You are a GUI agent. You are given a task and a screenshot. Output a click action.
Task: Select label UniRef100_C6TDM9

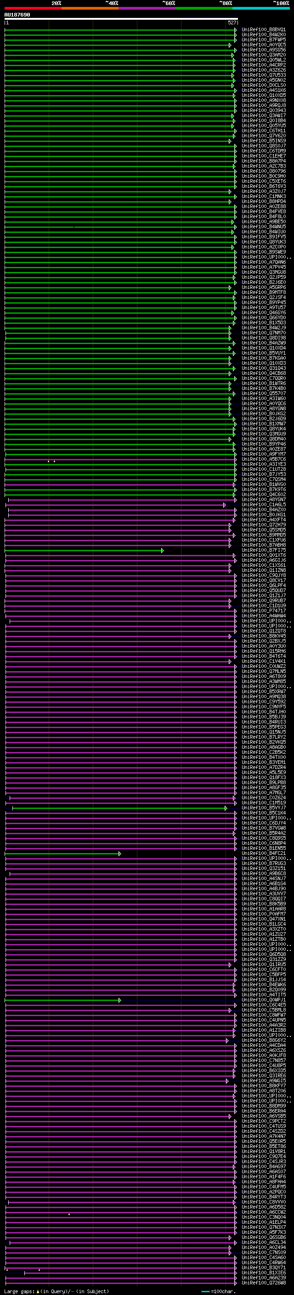263,151
